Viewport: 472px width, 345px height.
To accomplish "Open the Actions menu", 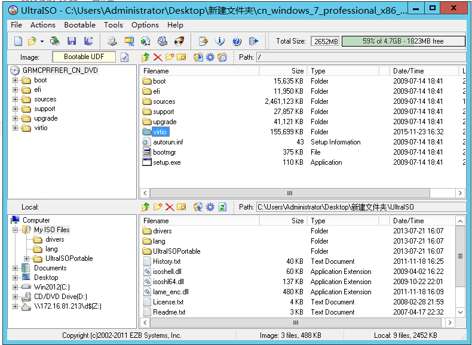I will coord(43,25).
